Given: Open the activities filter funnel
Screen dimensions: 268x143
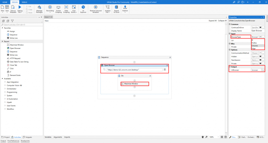Looking at the screenshot, I should (x=12, y=21).
